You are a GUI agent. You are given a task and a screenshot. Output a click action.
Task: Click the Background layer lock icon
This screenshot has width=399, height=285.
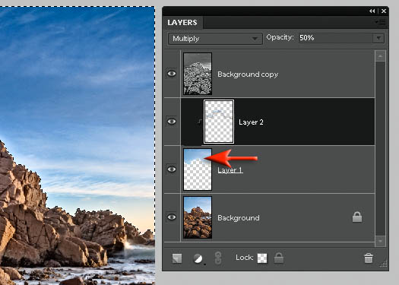pos(357,217)
